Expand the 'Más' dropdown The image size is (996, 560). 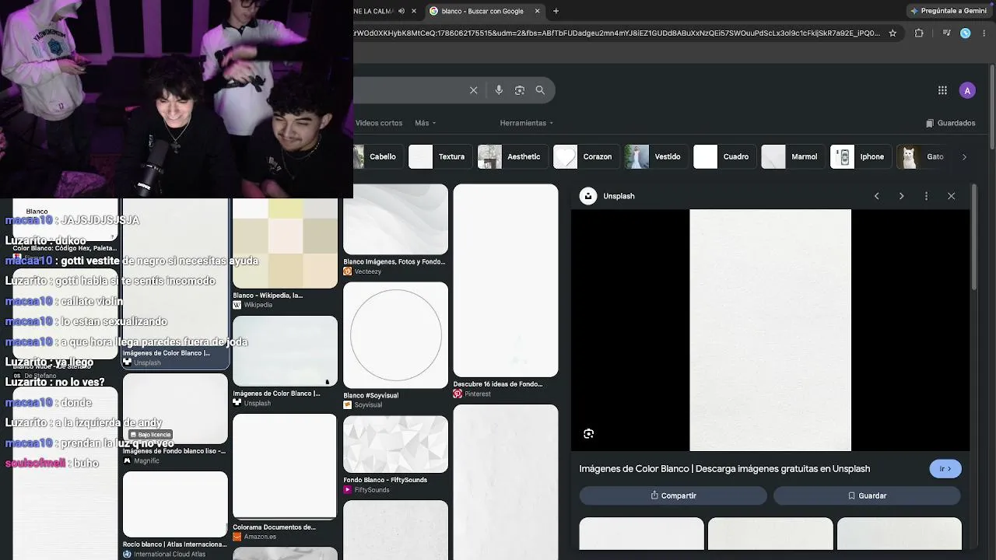tap(425, 123)
